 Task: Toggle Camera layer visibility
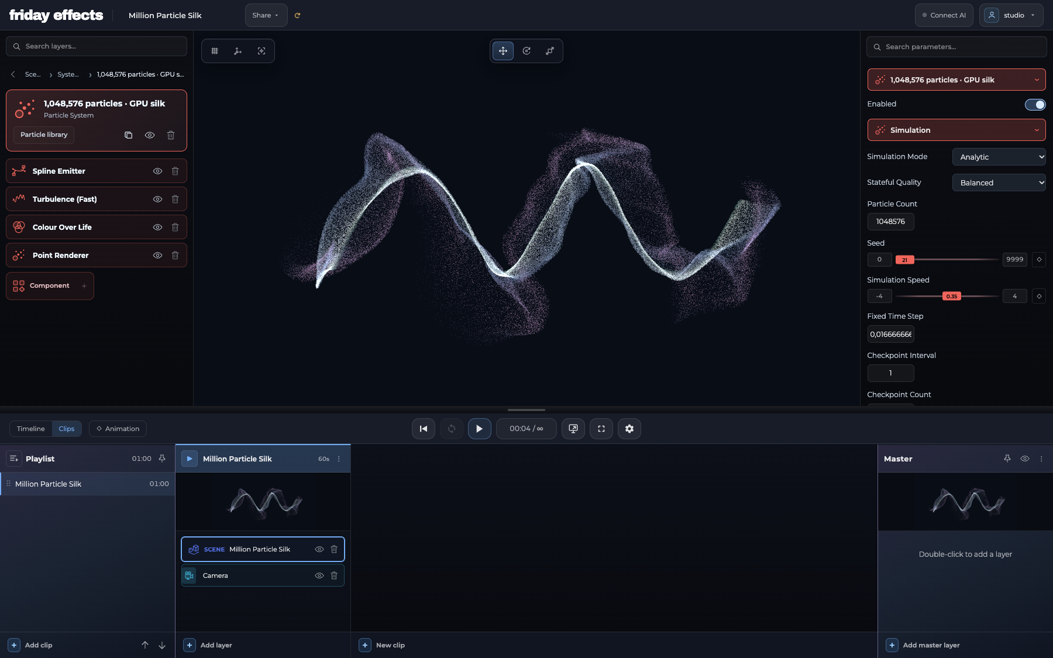pos(319,576)
